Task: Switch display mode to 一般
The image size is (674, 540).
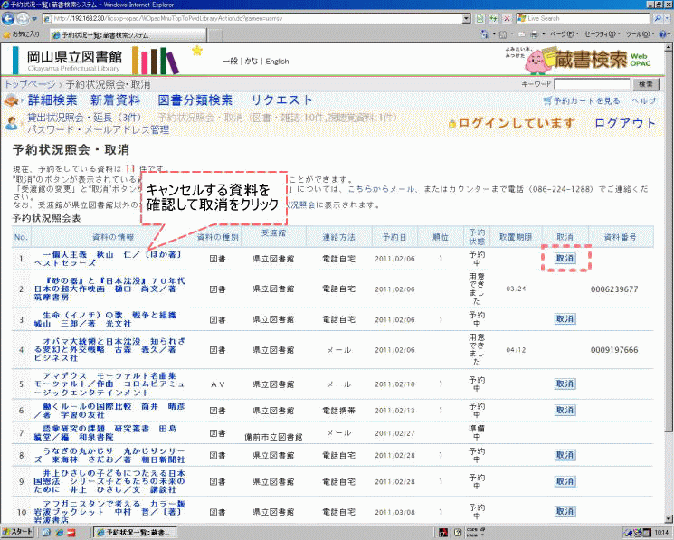Action: coord(230,61)
